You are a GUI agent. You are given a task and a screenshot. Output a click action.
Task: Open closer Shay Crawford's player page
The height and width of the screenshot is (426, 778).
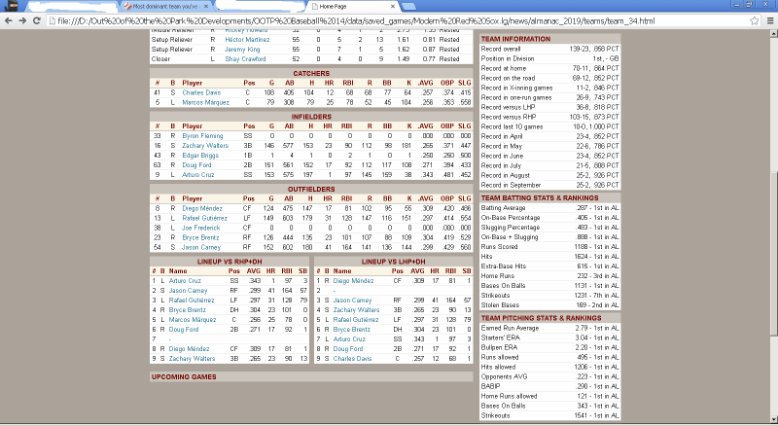point(244,57)
